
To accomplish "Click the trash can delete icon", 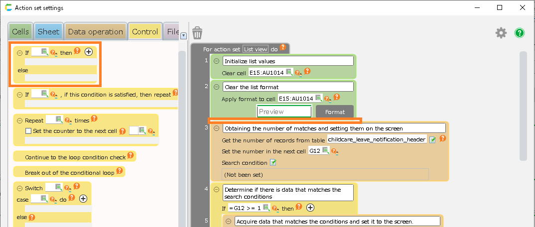I will (198, 33).
